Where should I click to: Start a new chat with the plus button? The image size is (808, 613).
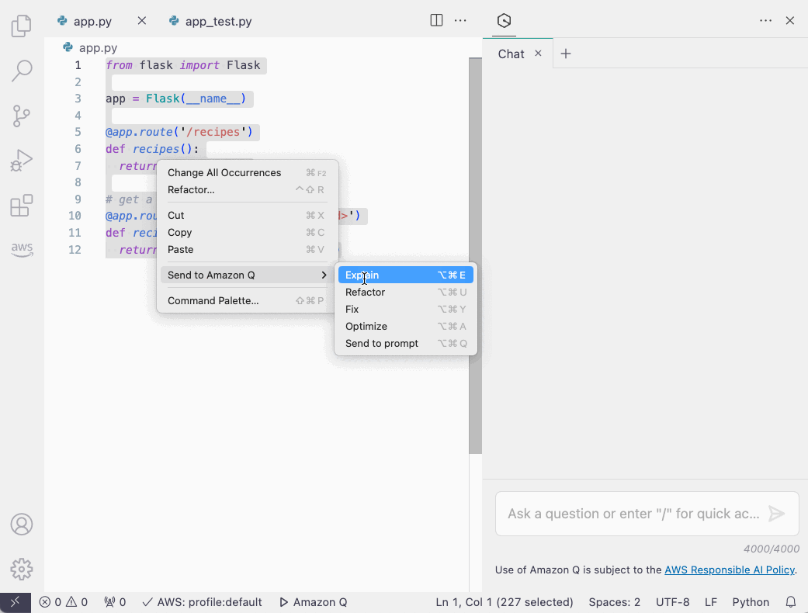566,54
